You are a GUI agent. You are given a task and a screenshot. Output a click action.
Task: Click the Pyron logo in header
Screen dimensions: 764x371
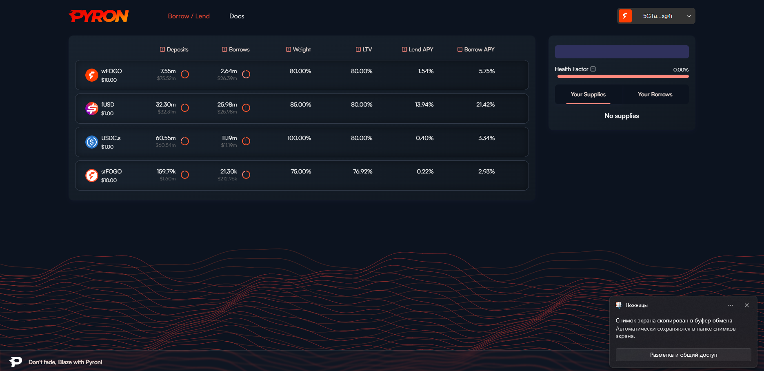pos(99,16)
